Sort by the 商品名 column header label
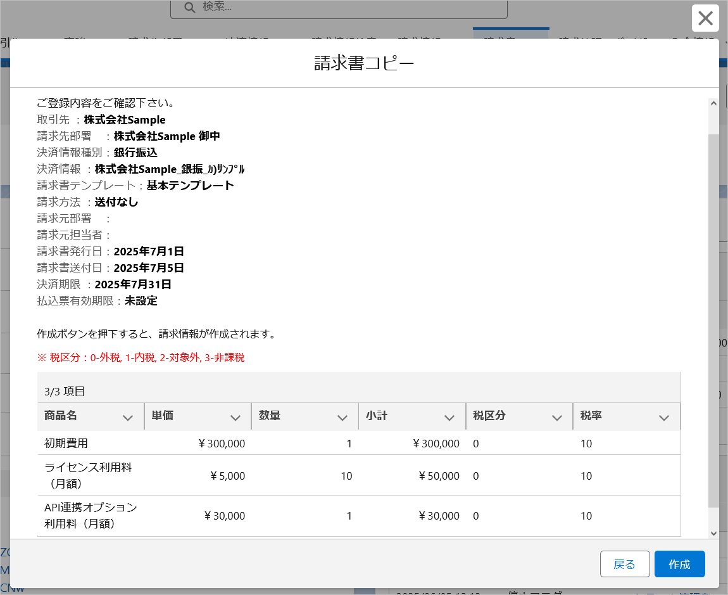This screenshot has width=728, height=595. [x=61, y=416]
